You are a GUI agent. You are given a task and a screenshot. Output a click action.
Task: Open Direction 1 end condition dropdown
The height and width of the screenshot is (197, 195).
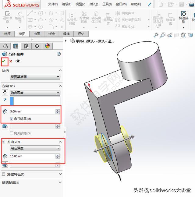[x=35, y=93]
